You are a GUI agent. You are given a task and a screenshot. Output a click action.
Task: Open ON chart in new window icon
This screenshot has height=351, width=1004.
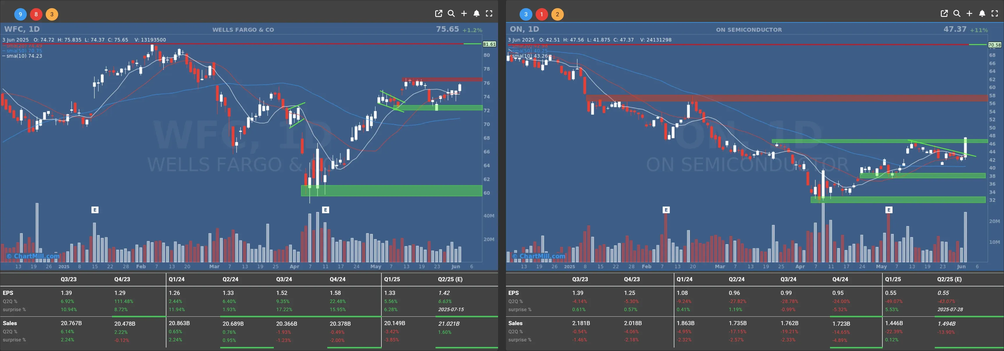944,14
